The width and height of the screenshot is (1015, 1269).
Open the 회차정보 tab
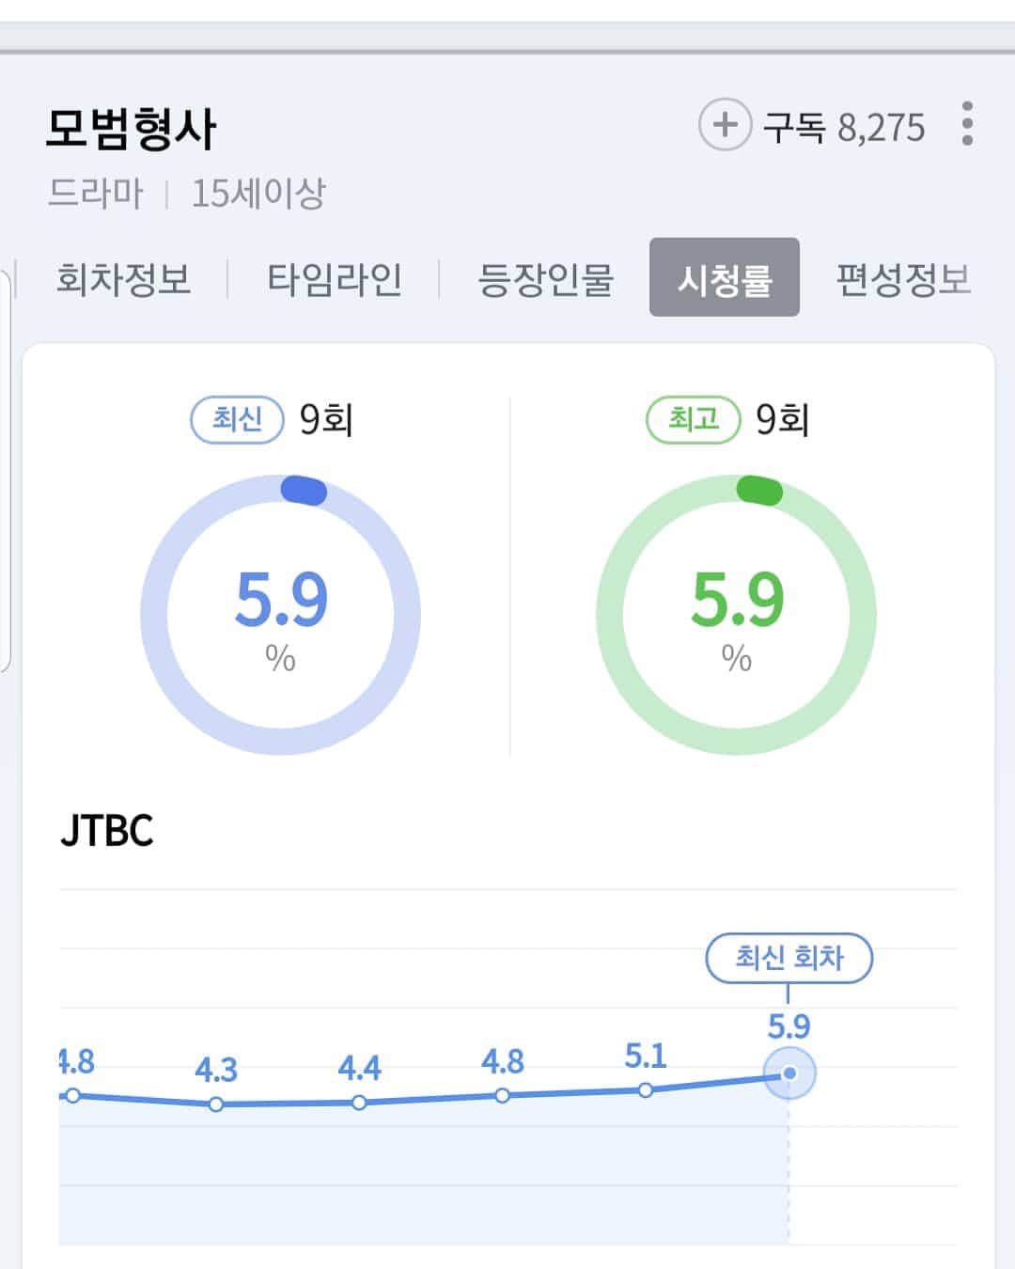pos(123,279)
